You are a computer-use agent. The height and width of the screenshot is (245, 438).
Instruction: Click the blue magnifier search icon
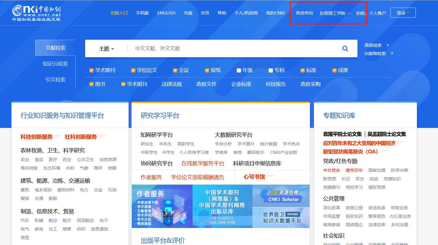tap(345, 48)
